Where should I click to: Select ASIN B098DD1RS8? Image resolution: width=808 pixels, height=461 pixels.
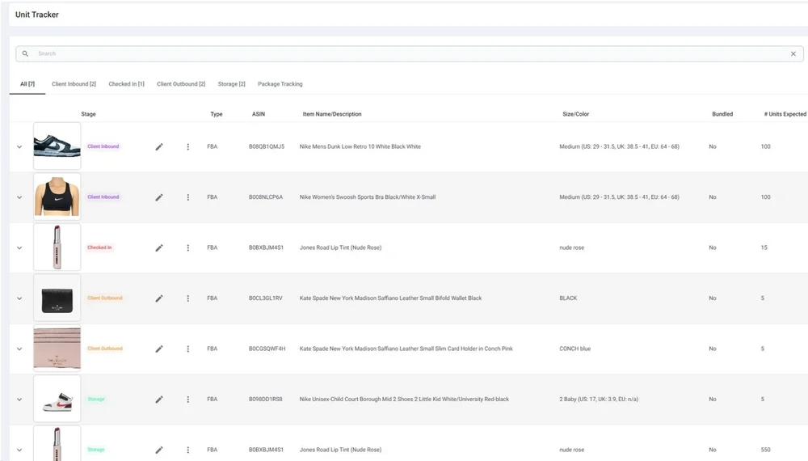(x=266, y=399)
